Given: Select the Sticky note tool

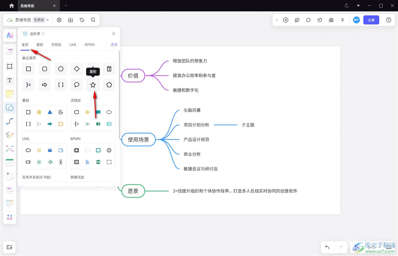Looking at the screenshot, I should pos(10,94).
